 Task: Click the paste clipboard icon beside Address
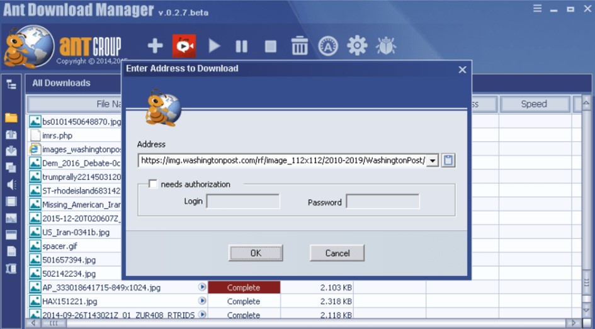[x=448, y=160]
